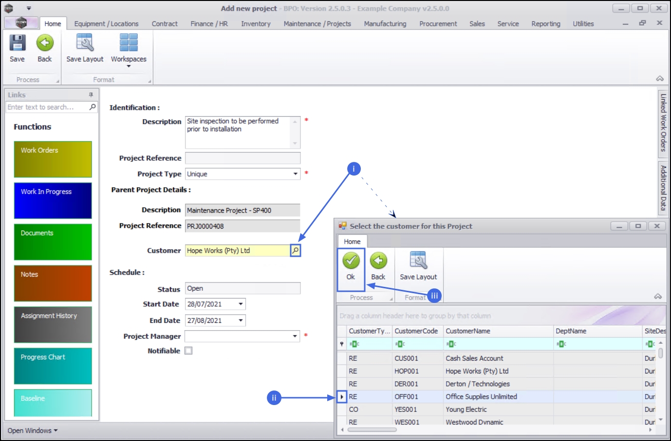The image size is (671, 441).
Task: Click the search magnifier in Links panel
Action: coord(93,107)
